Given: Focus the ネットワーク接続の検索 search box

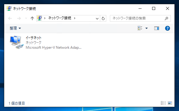Looking at the screenshot, I should coord(140,18).
